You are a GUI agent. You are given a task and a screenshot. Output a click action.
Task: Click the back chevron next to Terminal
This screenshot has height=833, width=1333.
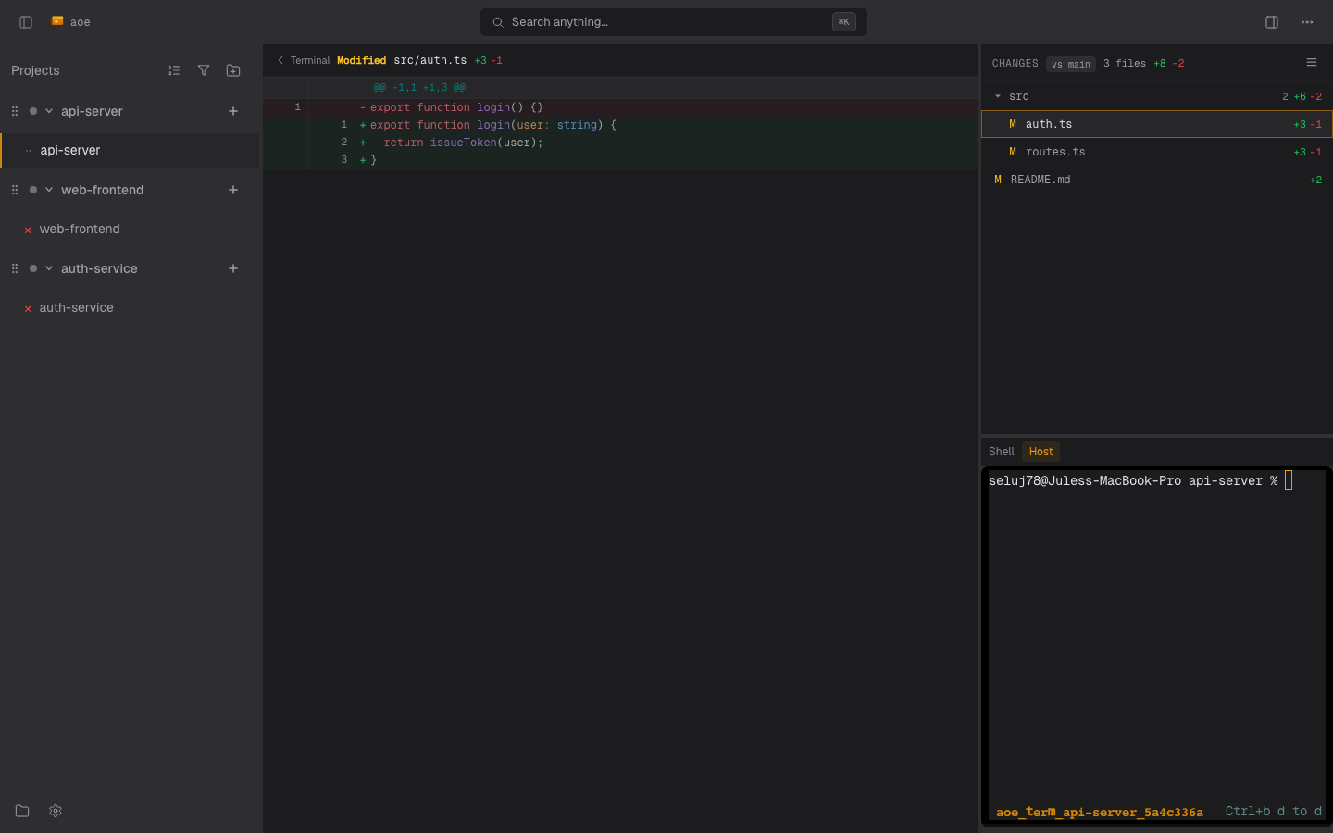tap(280, 60)
